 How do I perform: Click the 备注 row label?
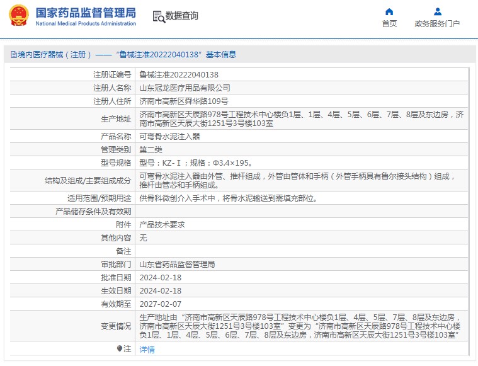(x=123, y=251)
